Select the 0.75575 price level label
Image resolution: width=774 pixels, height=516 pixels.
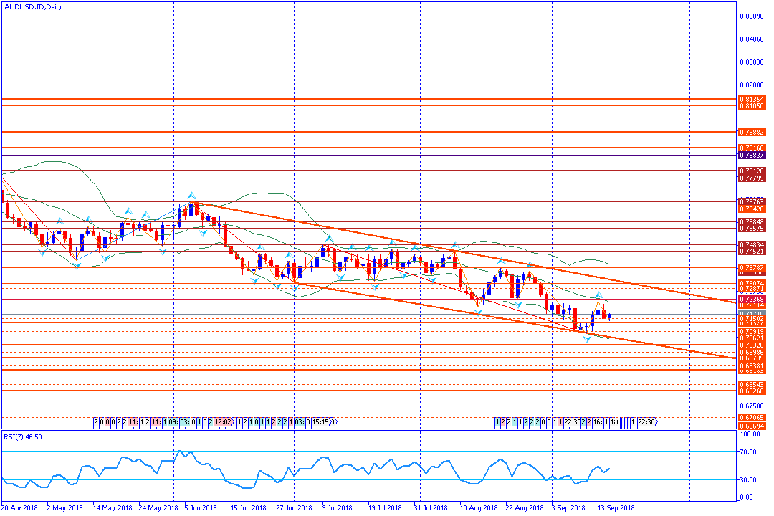click(x=751, y=229)
